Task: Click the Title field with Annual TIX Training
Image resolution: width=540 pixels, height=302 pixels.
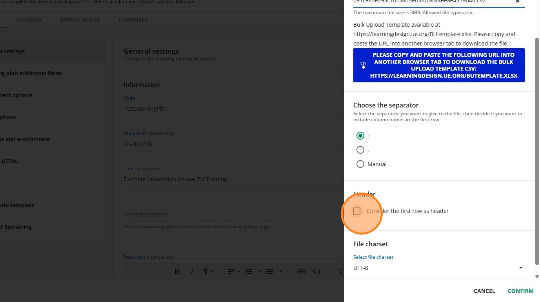Action: 234,179
